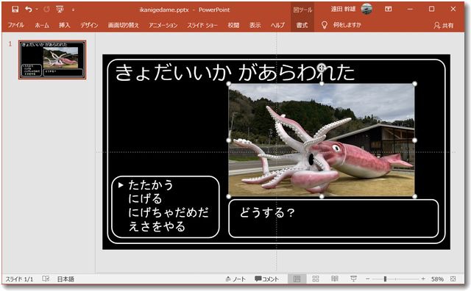The height and width of the screenshot is (291, 471).
Task: Click the zoom slider handle
Action: click(x=385, y=279)
